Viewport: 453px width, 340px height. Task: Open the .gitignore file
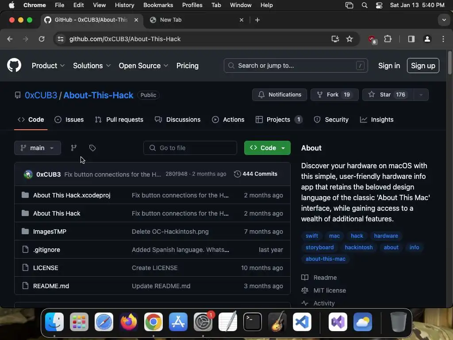(46, 250)
